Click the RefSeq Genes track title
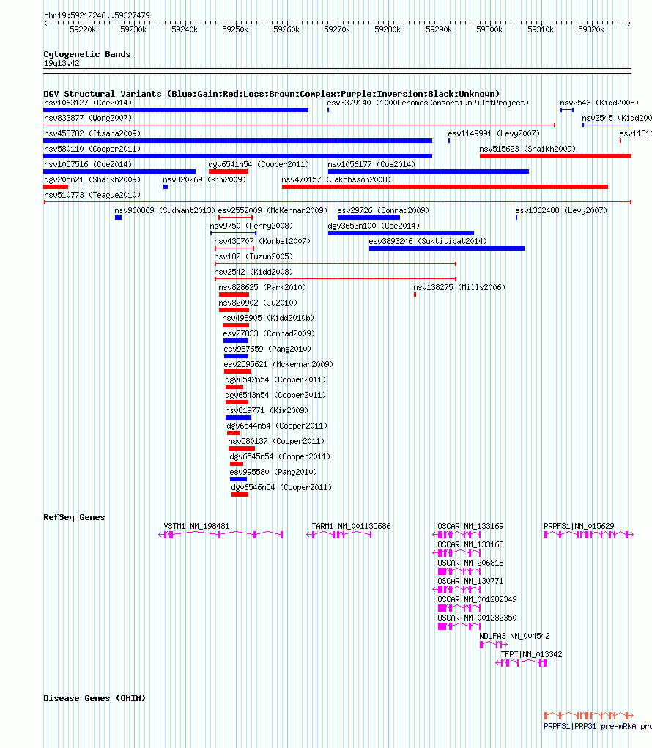Image resolution: width=652 pixels, height=748 pixels. click(x=74, y=517)
